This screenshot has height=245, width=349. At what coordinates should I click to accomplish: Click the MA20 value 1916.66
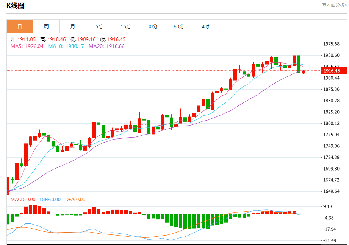pyautogui.click(x=115, y=46)
